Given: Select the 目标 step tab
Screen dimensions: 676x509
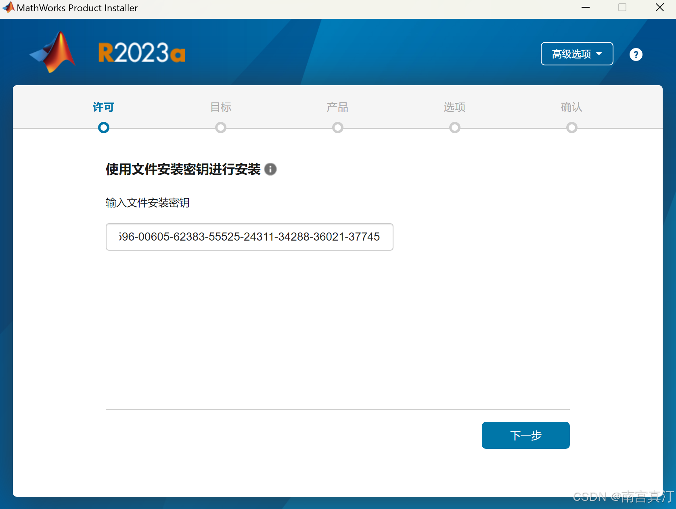Looking at the screenshot, I should [x=221, y=107].
